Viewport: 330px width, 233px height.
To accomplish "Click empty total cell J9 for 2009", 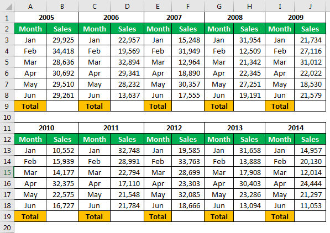I will (310, 106).
